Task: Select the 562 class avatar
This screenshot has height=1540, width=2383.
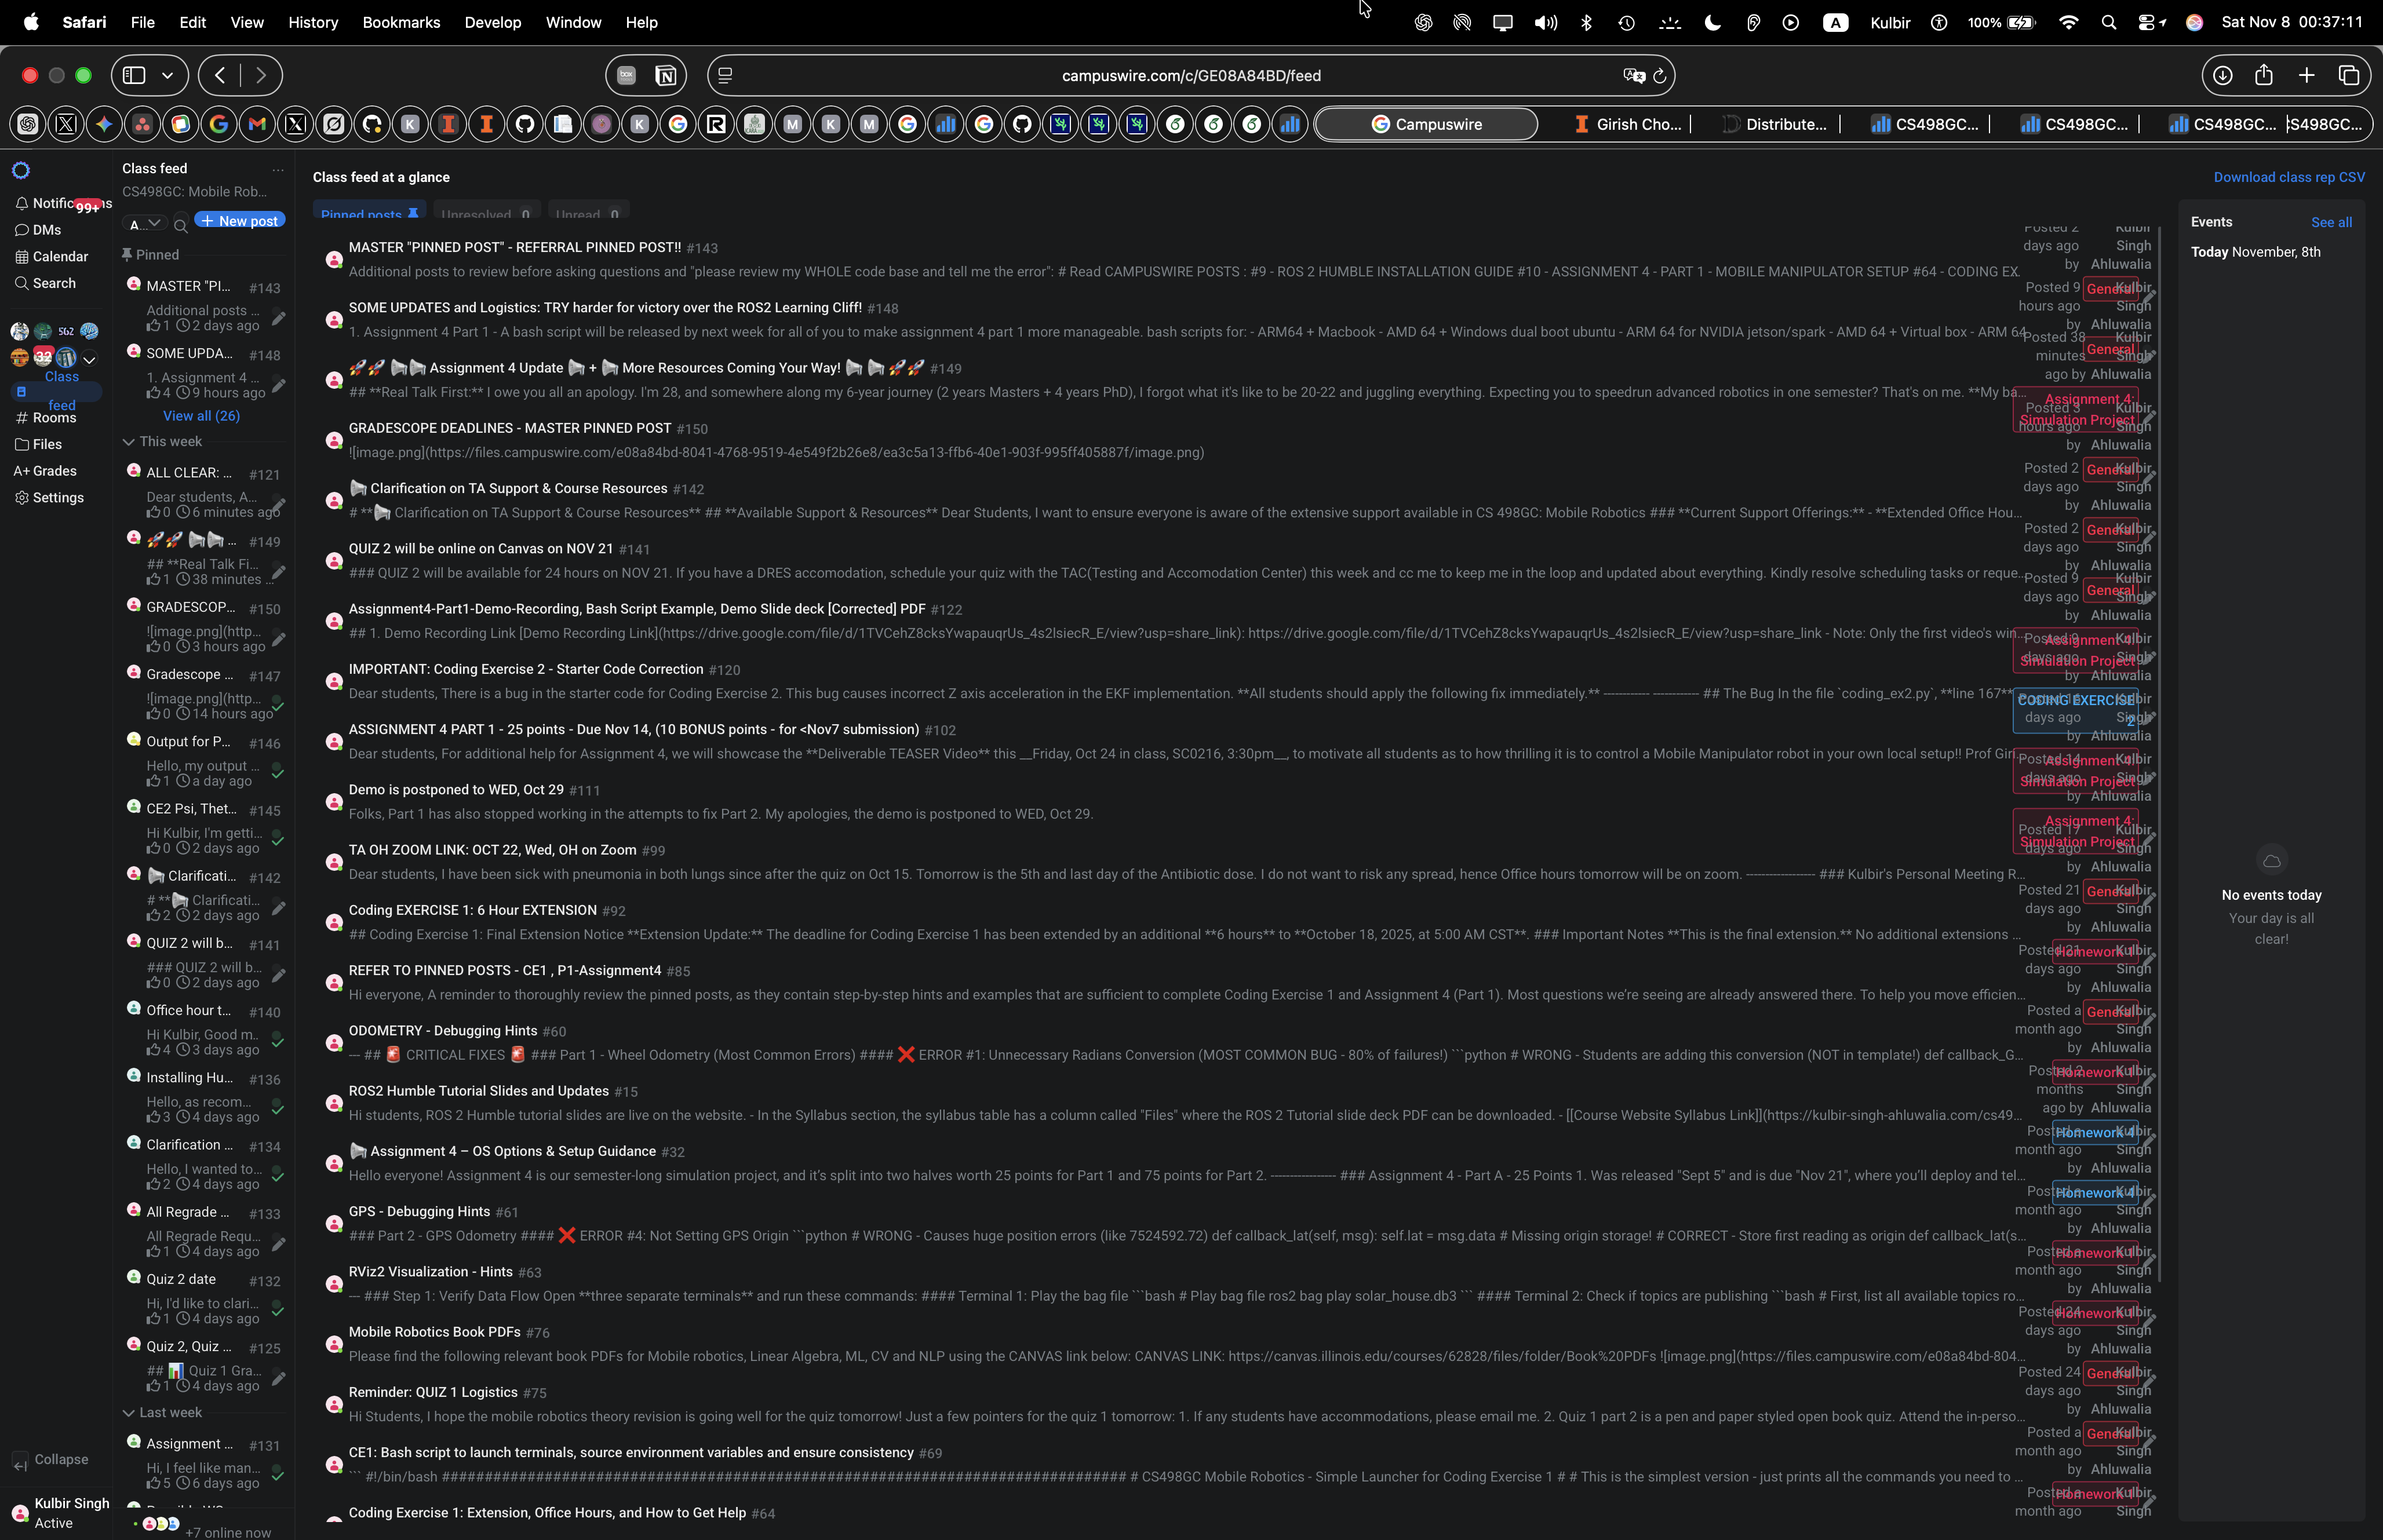Action: pyautogui.click(x=66, y=331)
